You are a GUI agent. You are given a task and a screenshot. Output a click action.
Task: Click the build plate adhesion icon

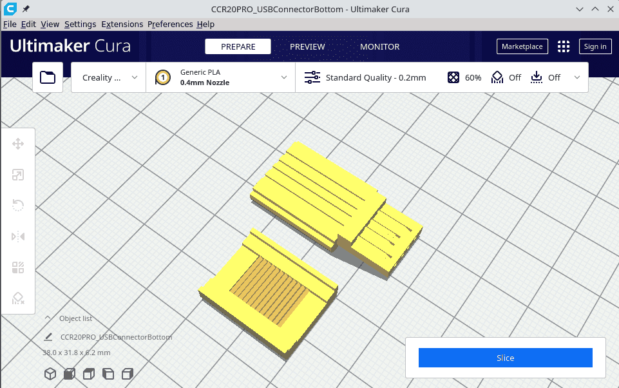pyautogui.click(x=536, y=77)
